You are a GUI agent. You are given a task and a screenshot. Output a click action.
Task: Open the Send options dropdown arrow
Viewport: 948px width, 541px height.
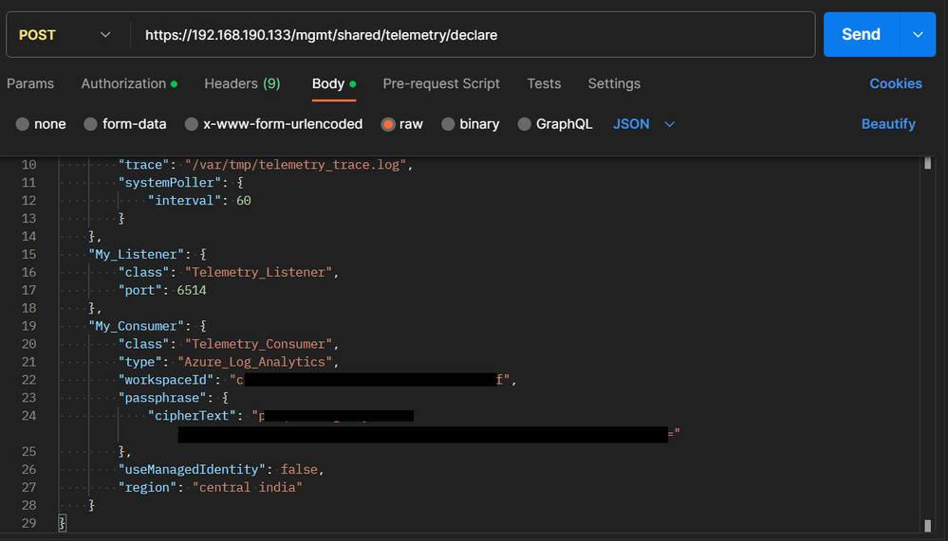[x=918, y=34]
